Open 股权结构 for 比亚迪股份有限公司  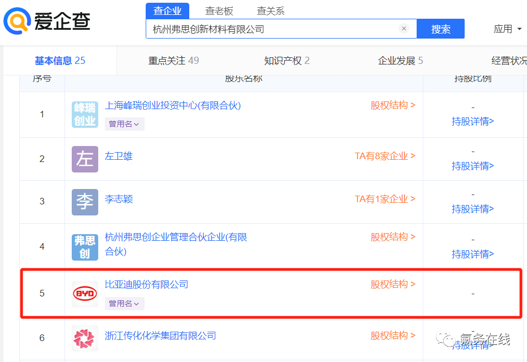(393, 284)
